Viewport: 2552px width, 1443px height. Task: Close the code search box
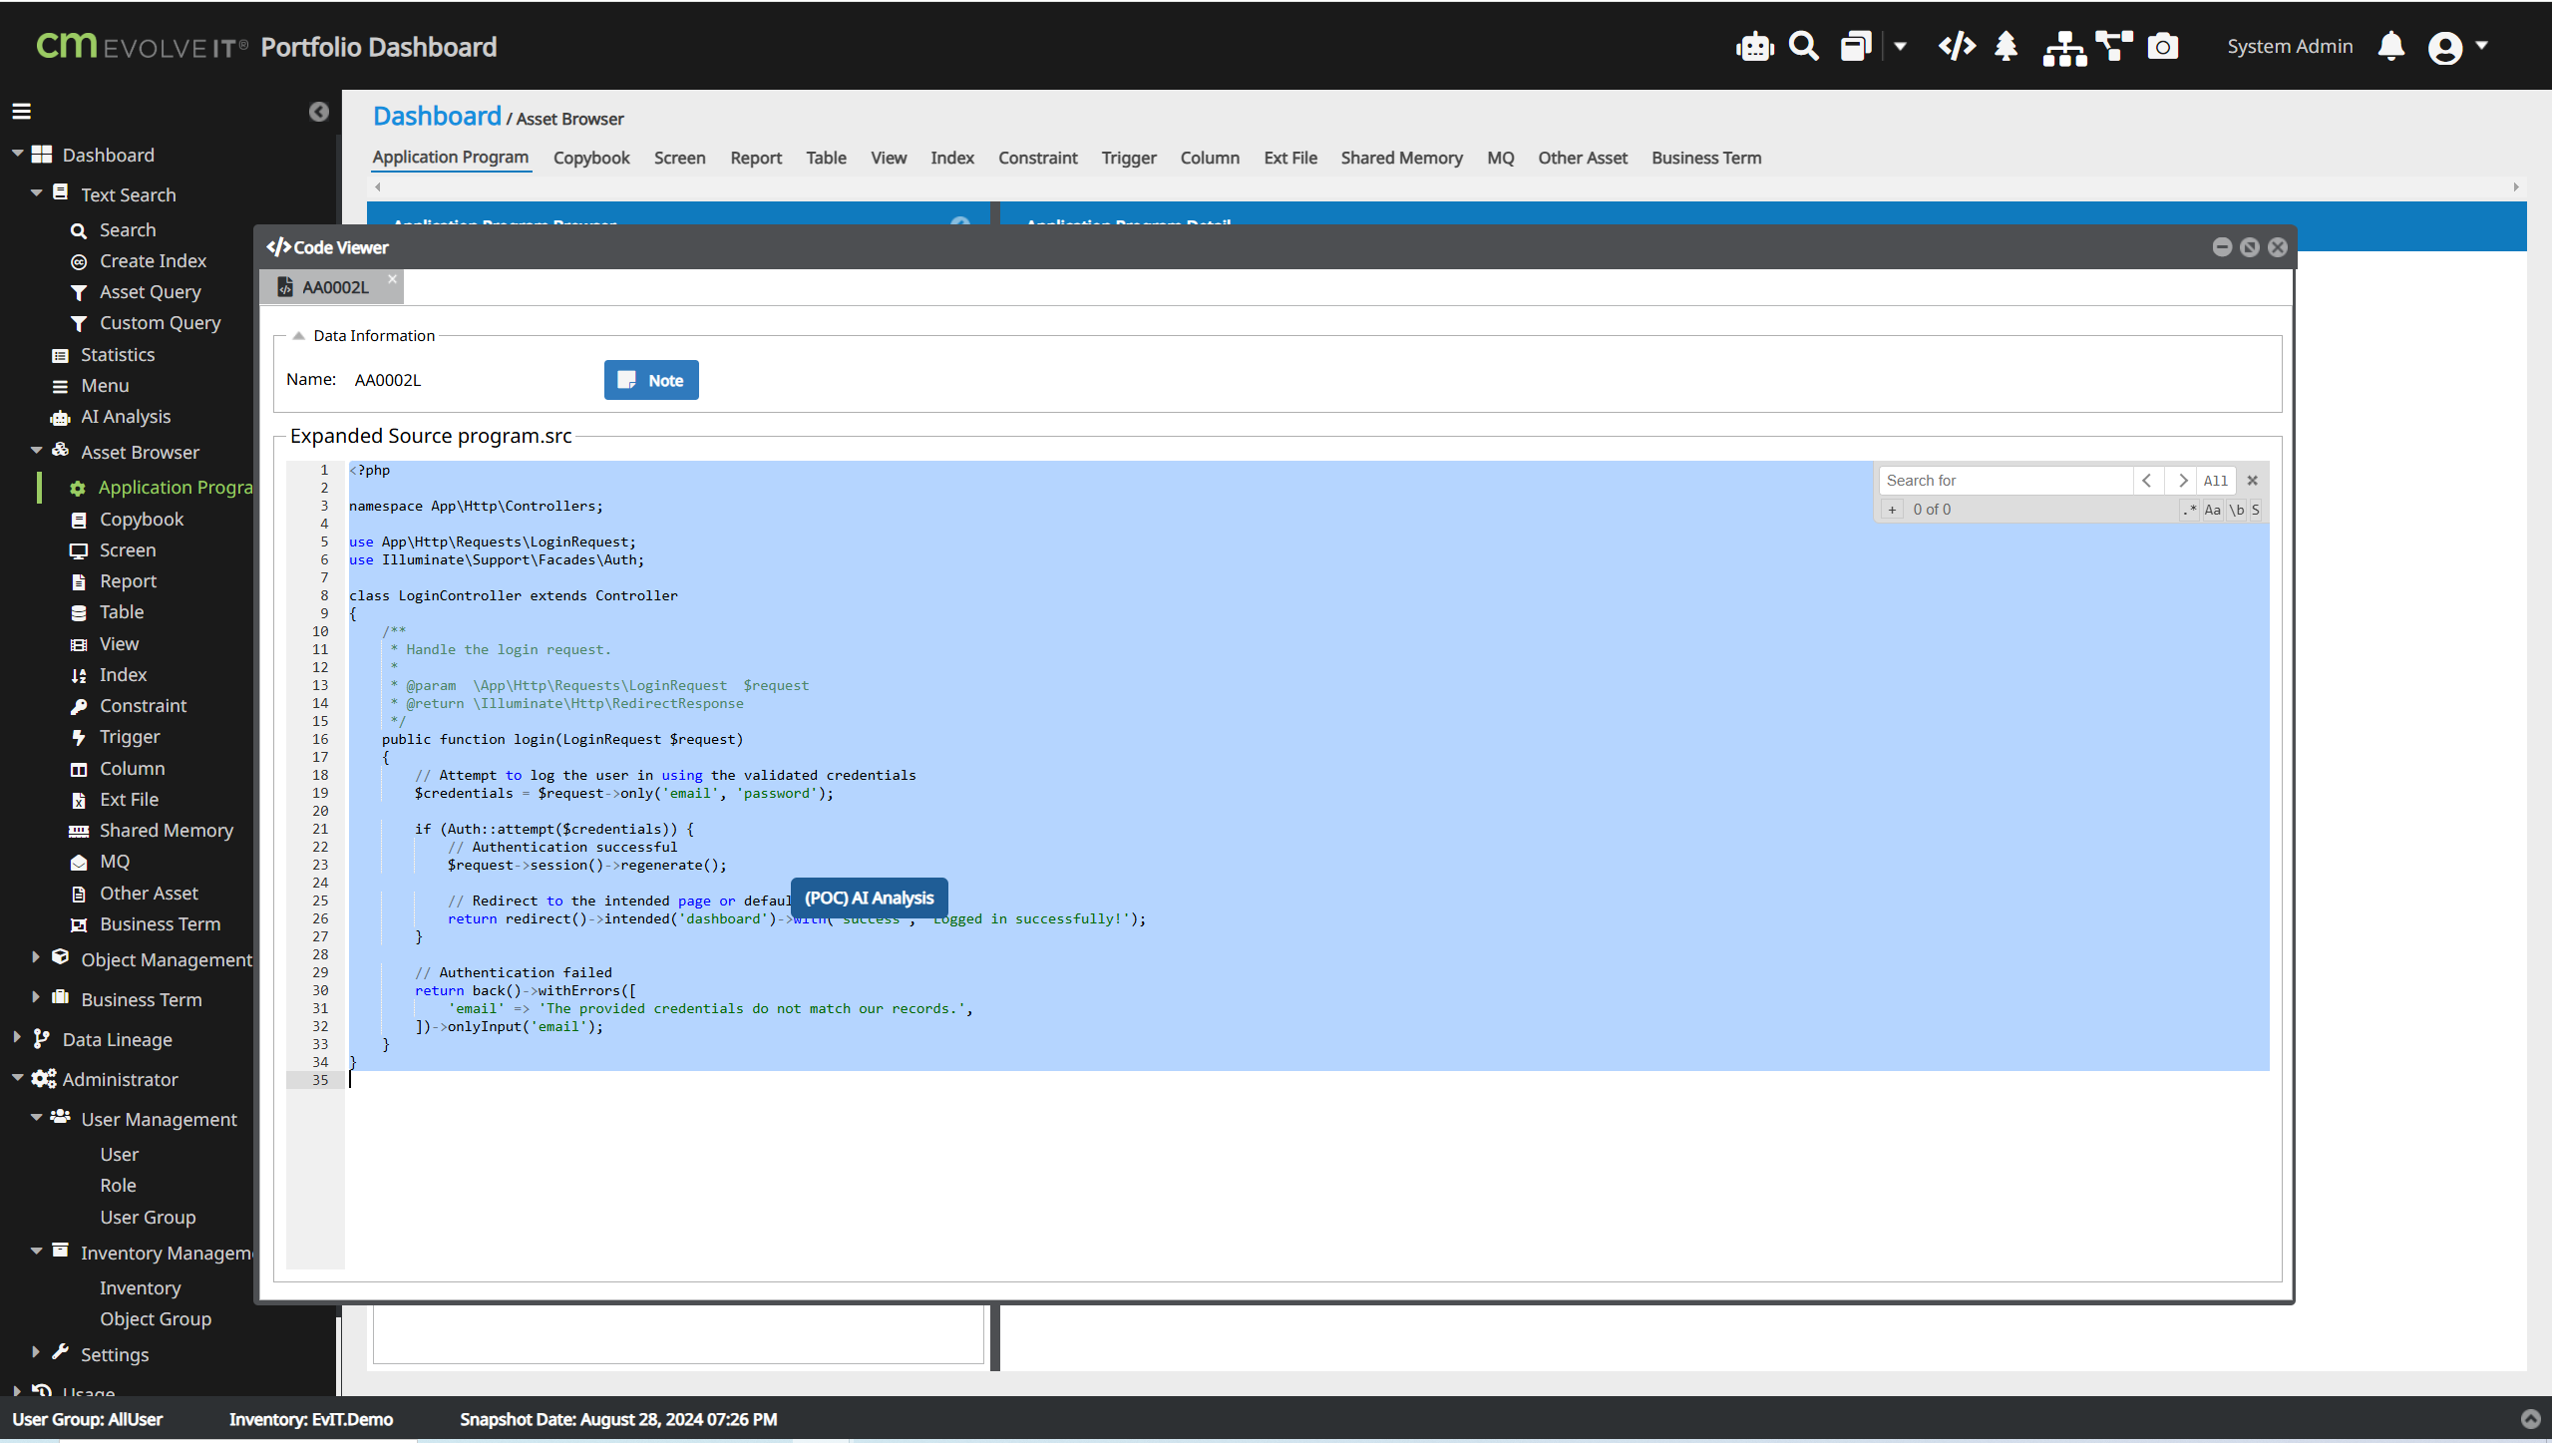(x=2252, y=481)
